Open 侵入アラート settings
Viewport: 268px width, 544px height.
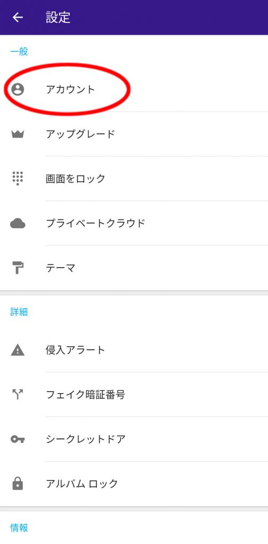pos(134,350)
